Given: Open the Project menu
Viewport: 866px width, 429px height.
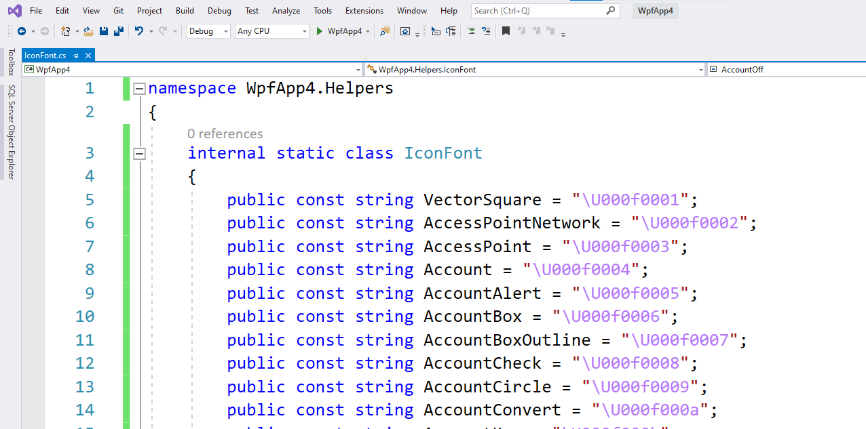Looking at the screenshot, I should tap(149, 11).
